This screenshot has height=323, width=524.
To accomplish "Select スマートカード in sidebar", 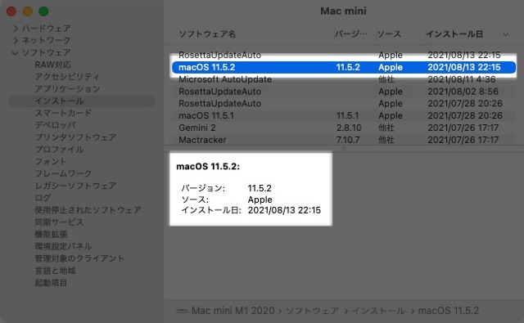I will [63, 113].
